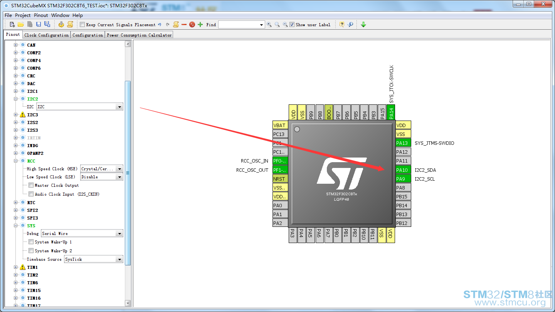Click pin PA14 on the chip
This screenshot has height=312, width=555.
pyautogui.click(x=391, y=112)
